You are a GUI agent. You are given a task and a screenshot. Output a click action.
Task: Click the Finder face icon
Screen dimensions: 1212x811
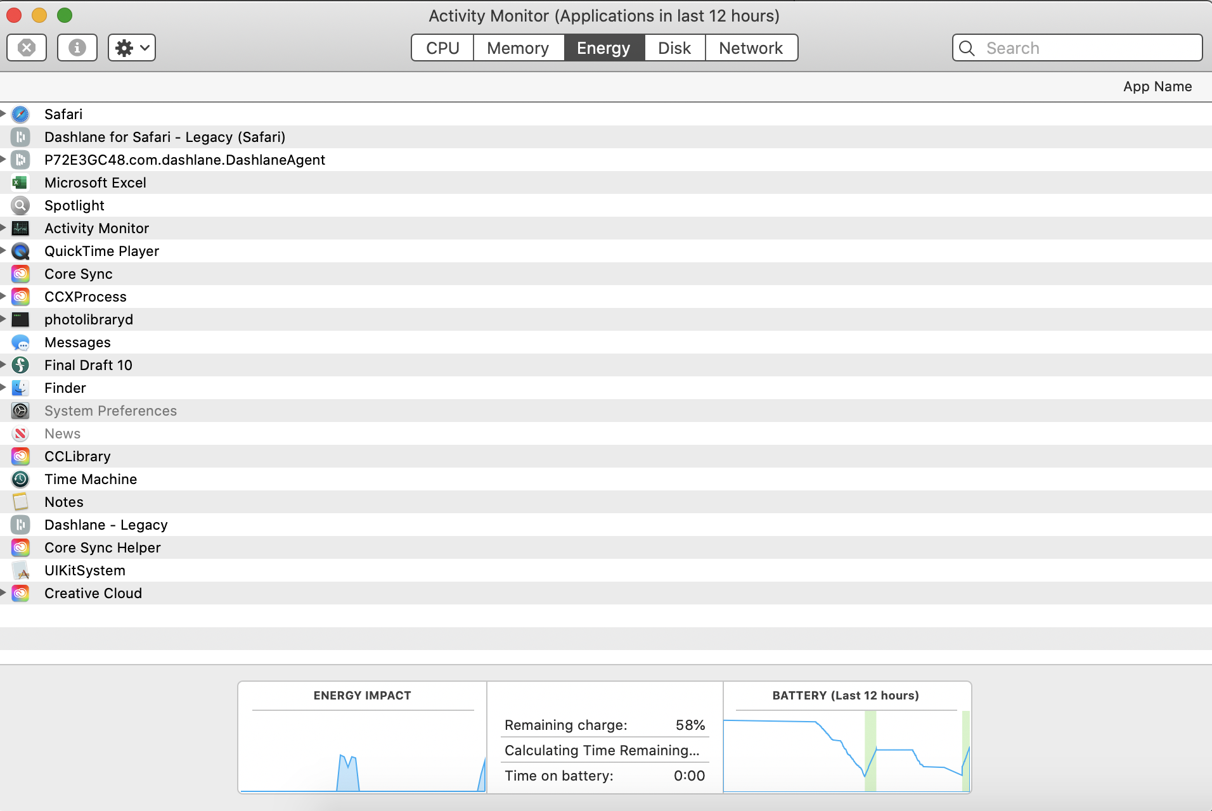(20, 388)
